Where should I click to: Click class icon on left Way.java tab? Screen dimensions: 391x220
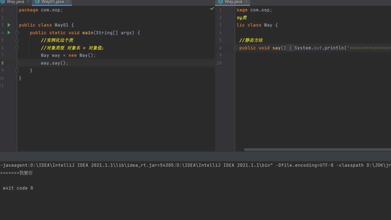tap(3, 2)
